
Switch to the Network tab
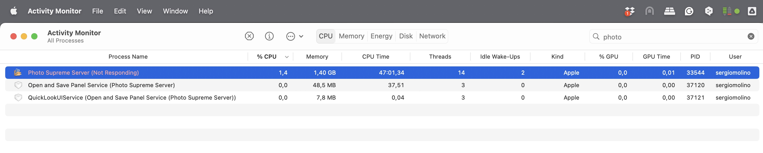coord(432,36)
